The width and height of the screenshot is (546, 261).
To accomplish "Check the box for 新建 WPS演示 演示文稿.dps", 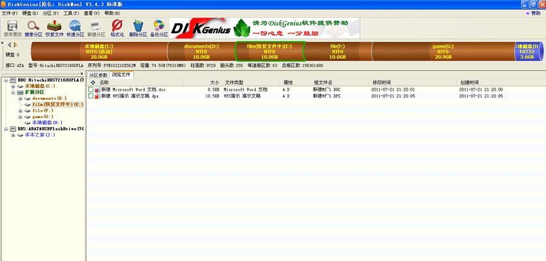I will coord(91,96).
